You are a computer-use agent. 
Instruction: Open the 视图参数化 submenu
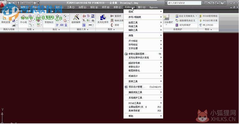click(x=143, y=71)
